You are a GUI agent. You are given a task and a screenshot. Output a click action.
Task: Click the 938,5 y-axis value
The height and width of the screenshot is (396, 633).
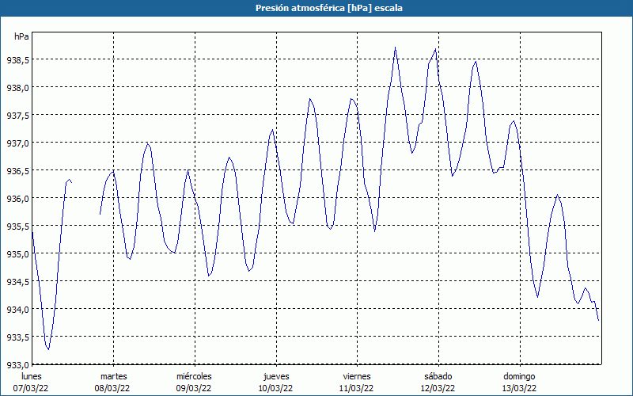click(17, 60)
